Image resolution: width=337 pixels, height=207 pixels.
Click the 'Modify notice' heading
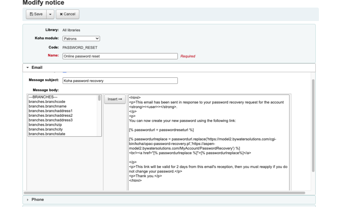(x=43, y=3)
